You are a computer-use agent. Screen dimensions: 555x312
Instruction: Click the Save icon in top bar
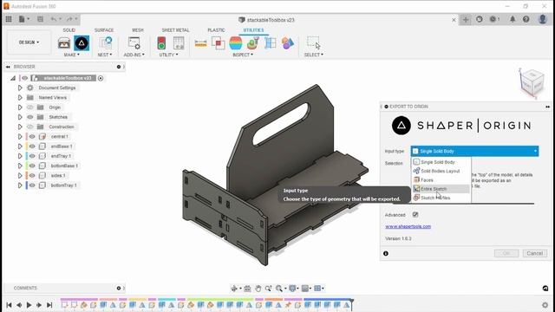40,19
